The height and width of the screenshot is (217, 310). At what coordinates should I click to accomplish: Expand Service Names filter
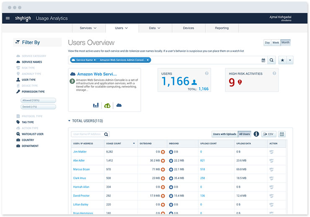29,62
